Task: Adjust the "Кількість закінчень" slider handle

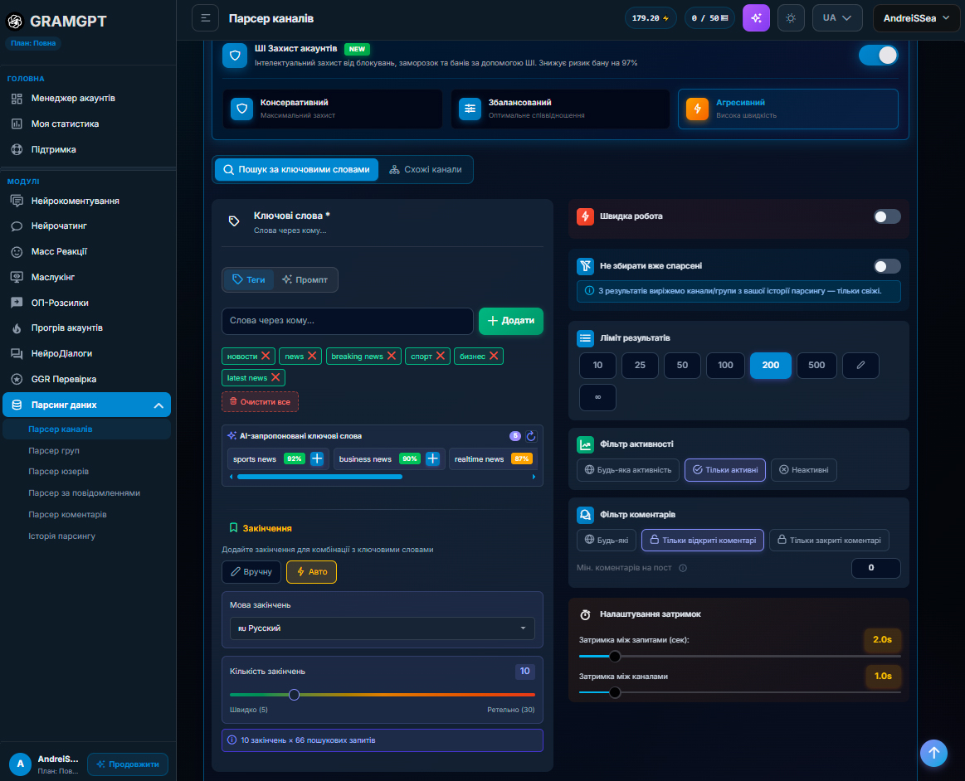Action: 295,695
